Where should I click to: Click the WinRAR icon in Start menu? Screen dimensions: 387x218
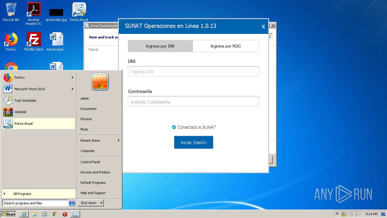[8, 112]
